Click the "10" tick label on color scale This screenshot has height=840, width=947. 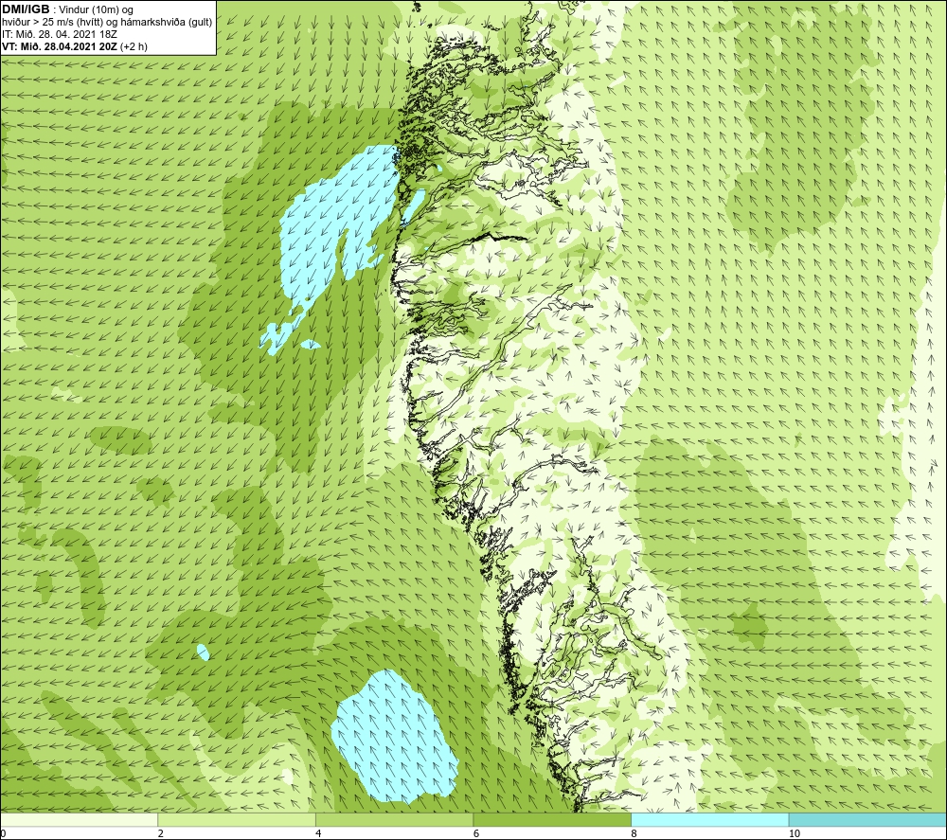click(x=795, y=833)
